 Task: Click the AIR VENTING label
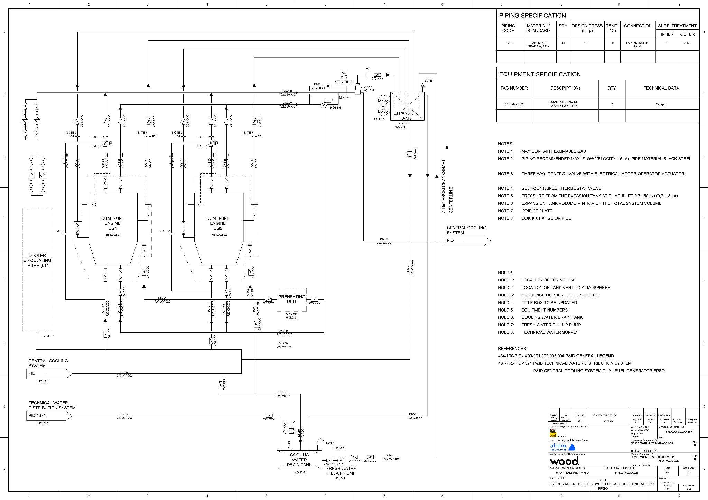344,80
